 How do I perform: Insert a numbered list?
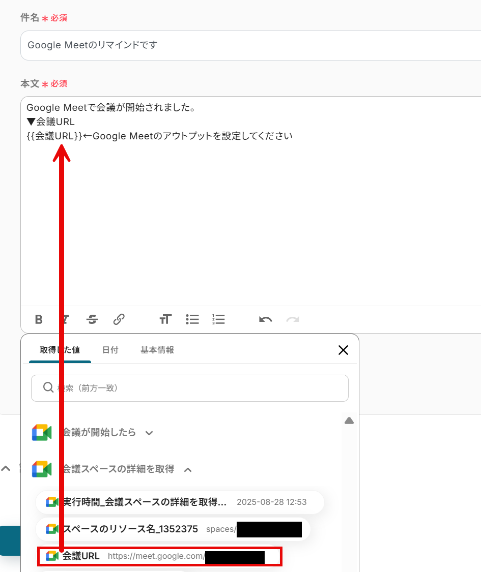(218, 320)
